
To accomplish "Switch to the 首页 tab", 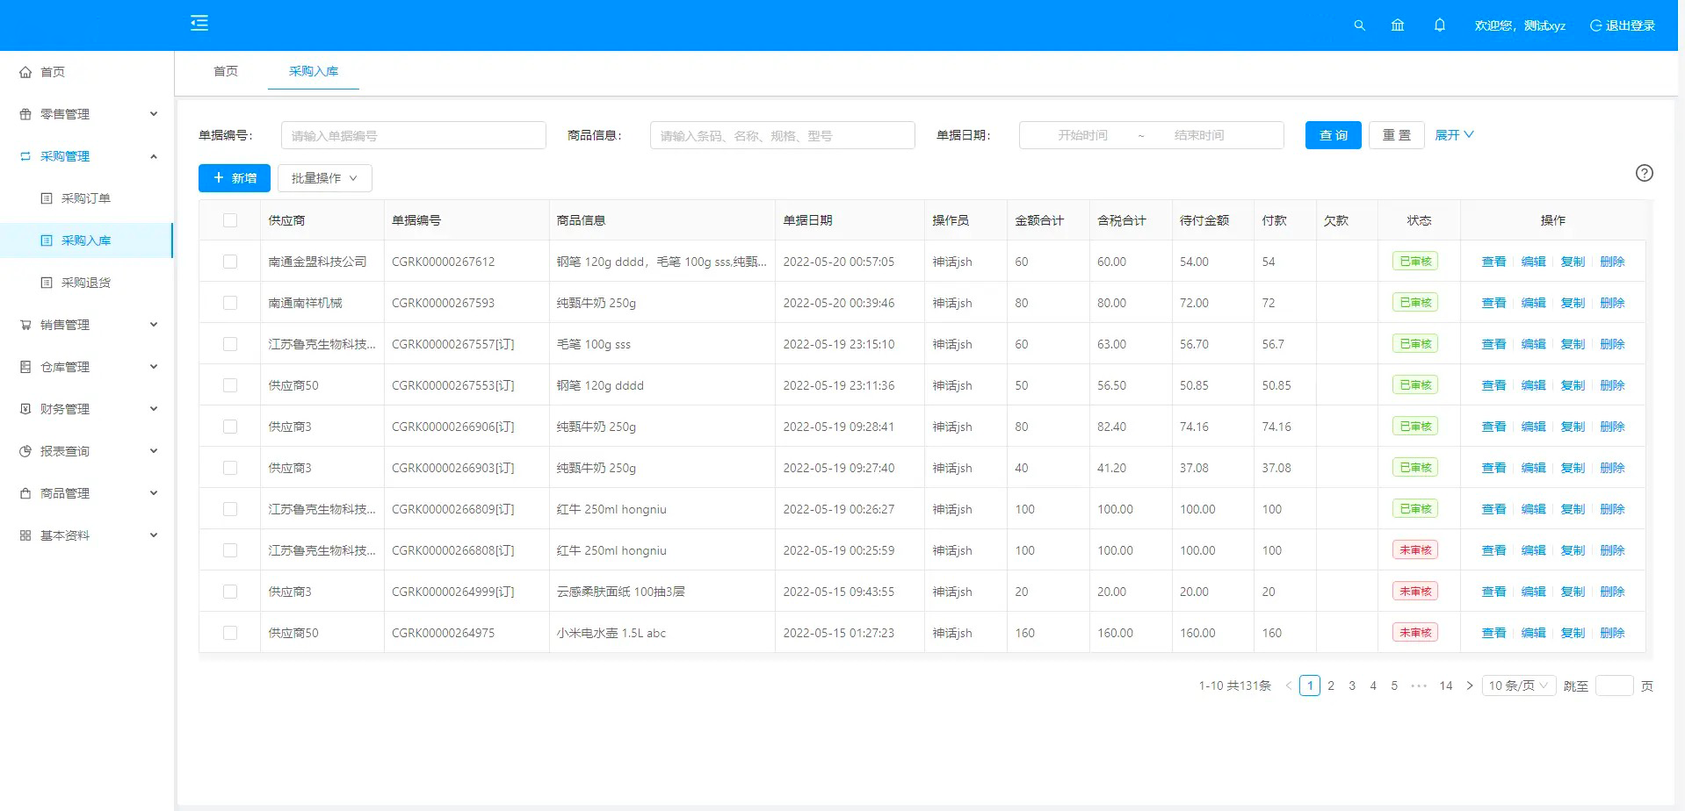I will pyautogui.click(x=226, y=71).
